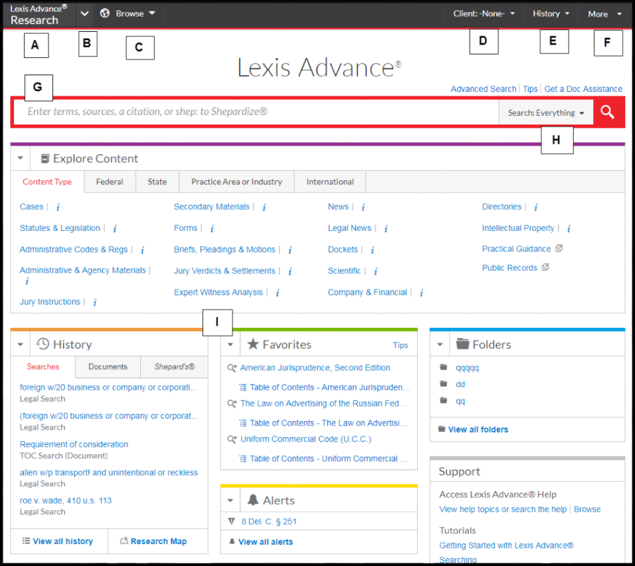Open info icon next to Dockets

pos(373,250)
